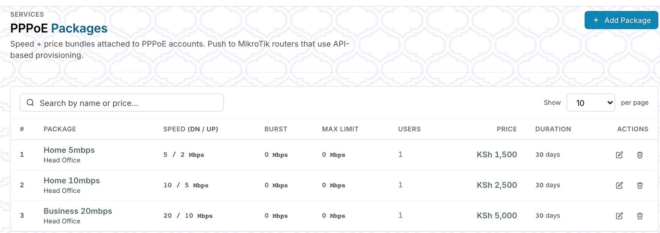Viewport: 660px width, 233px height.
Task: Select the KSh 1,500 price cell
Action: click(x=497, y=155)
